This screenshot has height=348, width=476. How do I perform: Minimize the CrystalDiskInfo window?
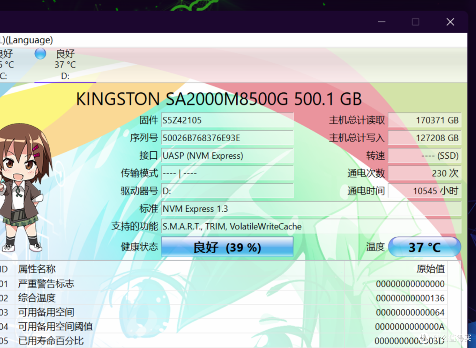[x=382, y=22]
